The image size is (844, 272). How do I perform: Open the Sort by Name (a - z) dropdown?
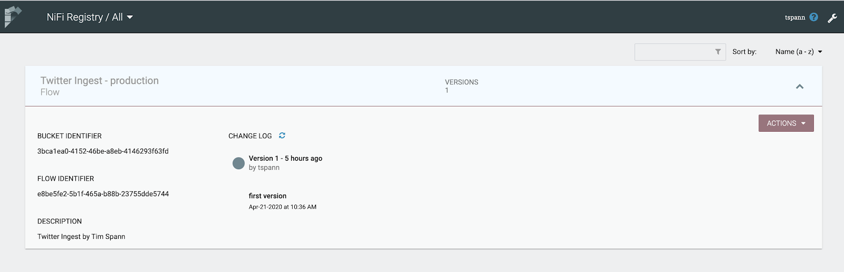[x=799, y=52]
